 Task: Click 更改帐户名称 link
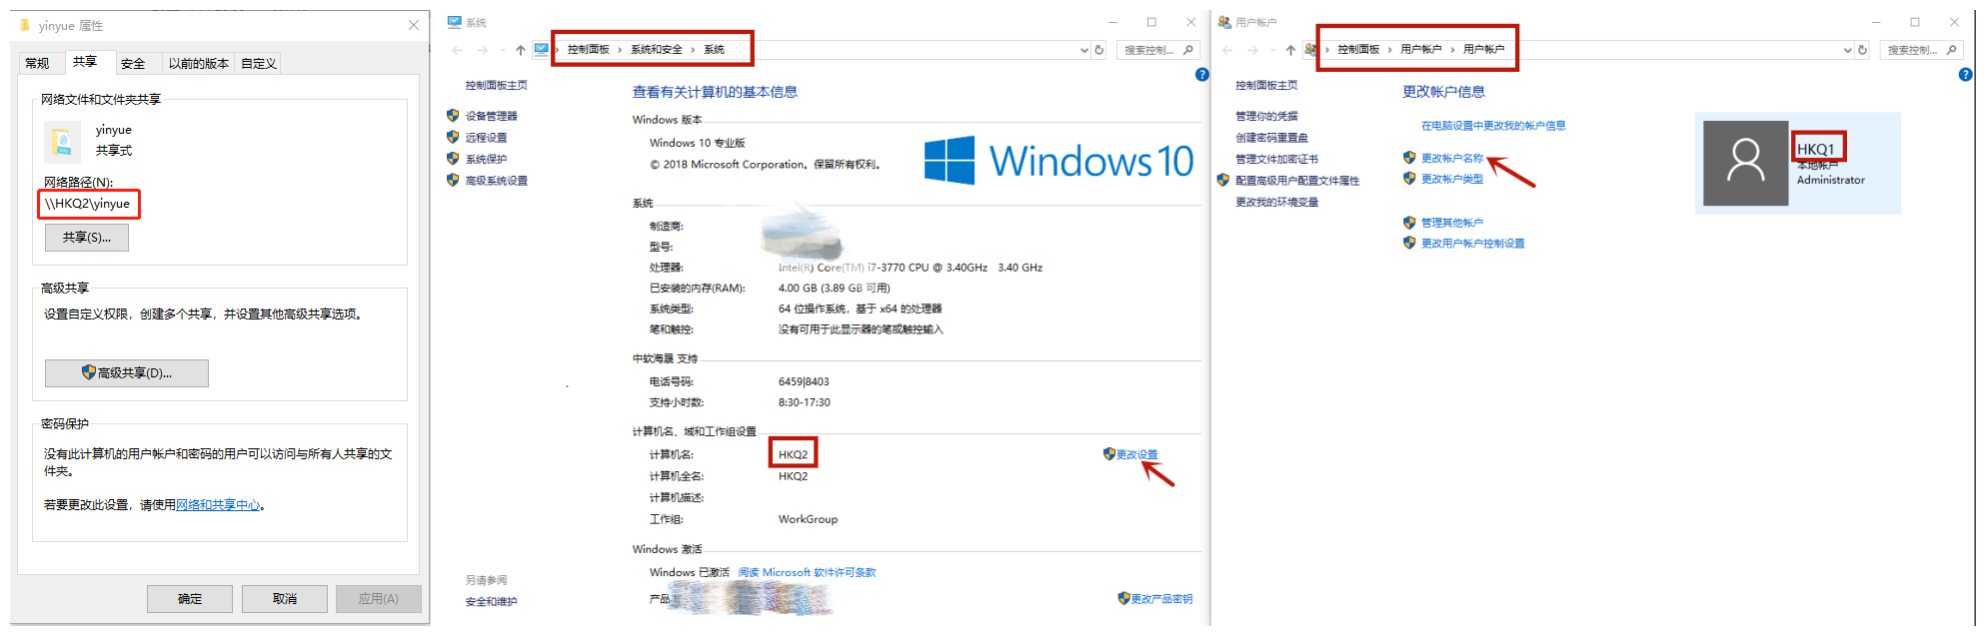coord(1452,159)
